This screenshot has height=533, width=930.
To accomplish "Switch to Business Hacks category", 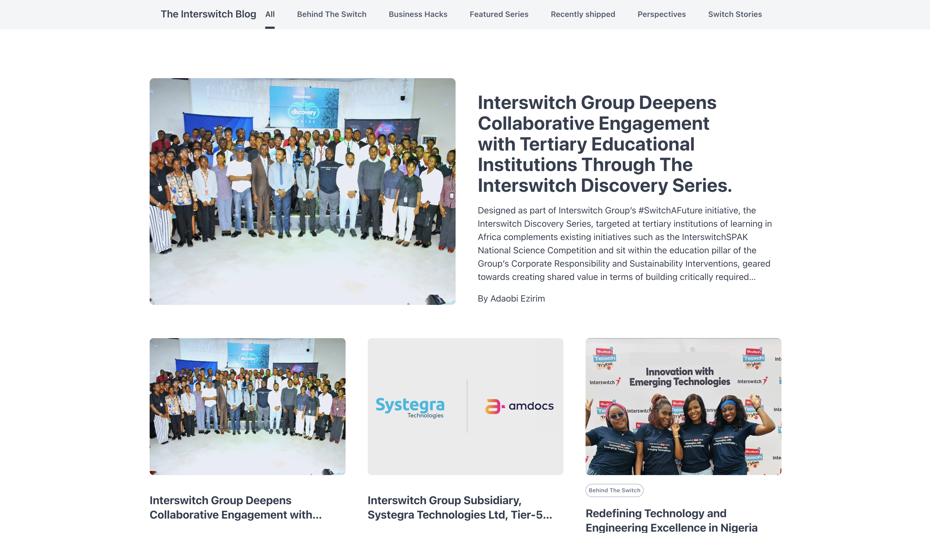I will [x=418, y=14].
